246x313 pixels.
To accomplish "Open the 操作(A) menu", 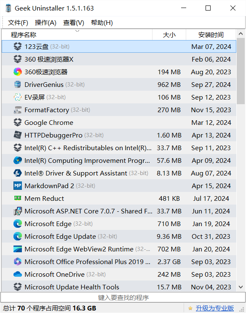I will pyautogui.click(x=45, y=23).
